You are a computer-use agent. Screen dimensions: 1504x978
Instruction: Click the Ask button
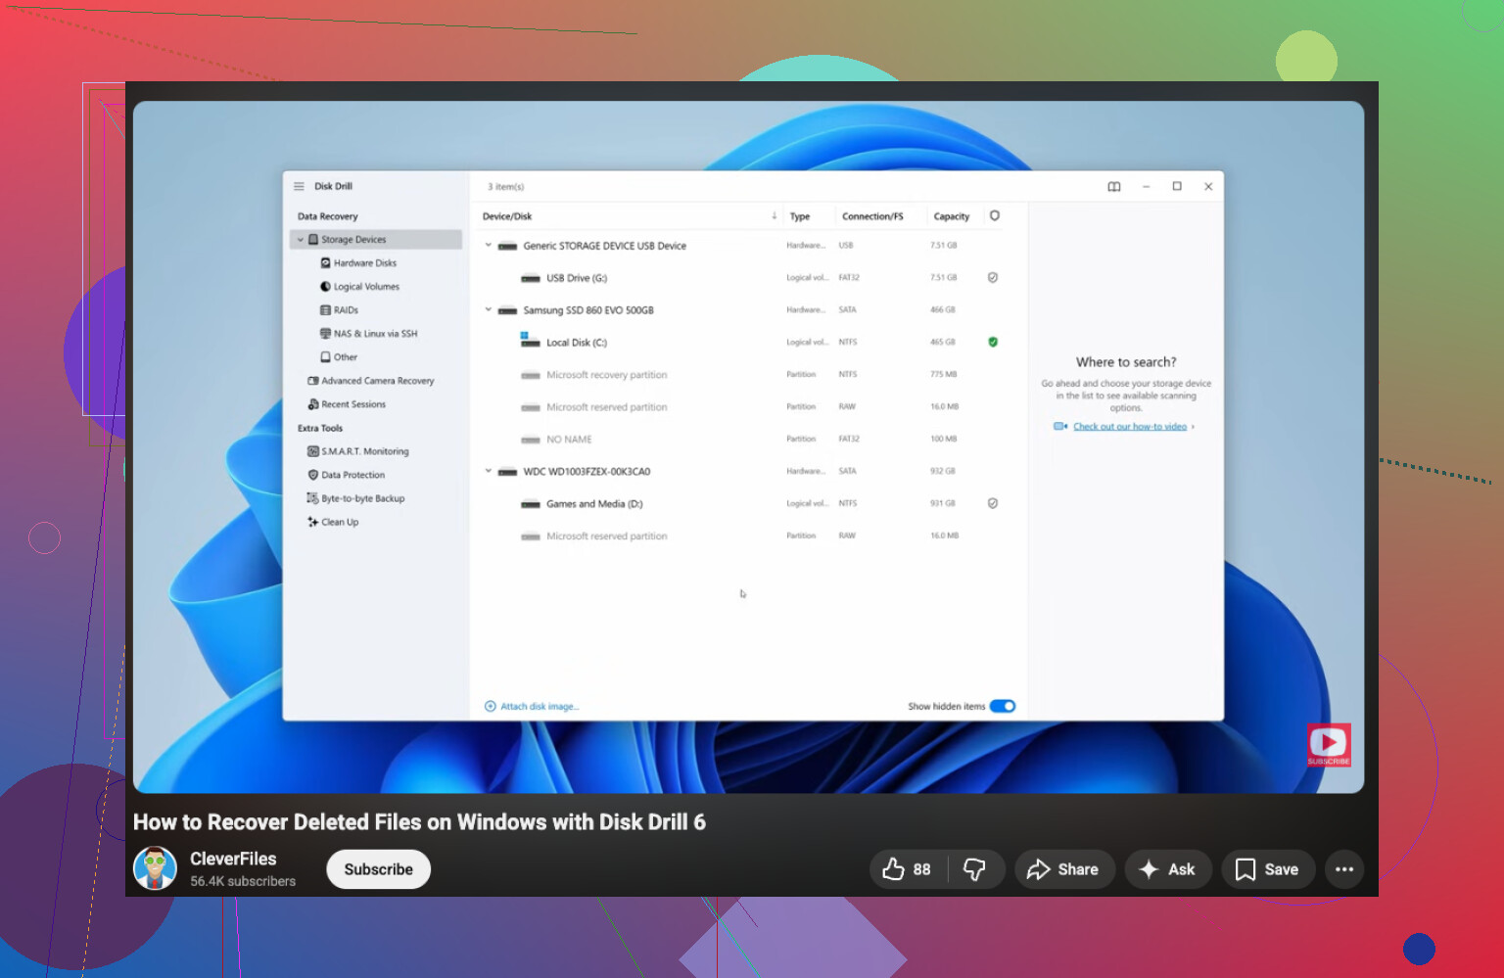pyautogui.click(x=1168, y=869)
